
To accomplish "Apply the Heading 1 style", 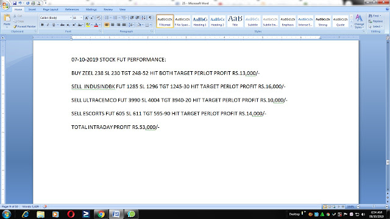I will [x=200, y=21].
